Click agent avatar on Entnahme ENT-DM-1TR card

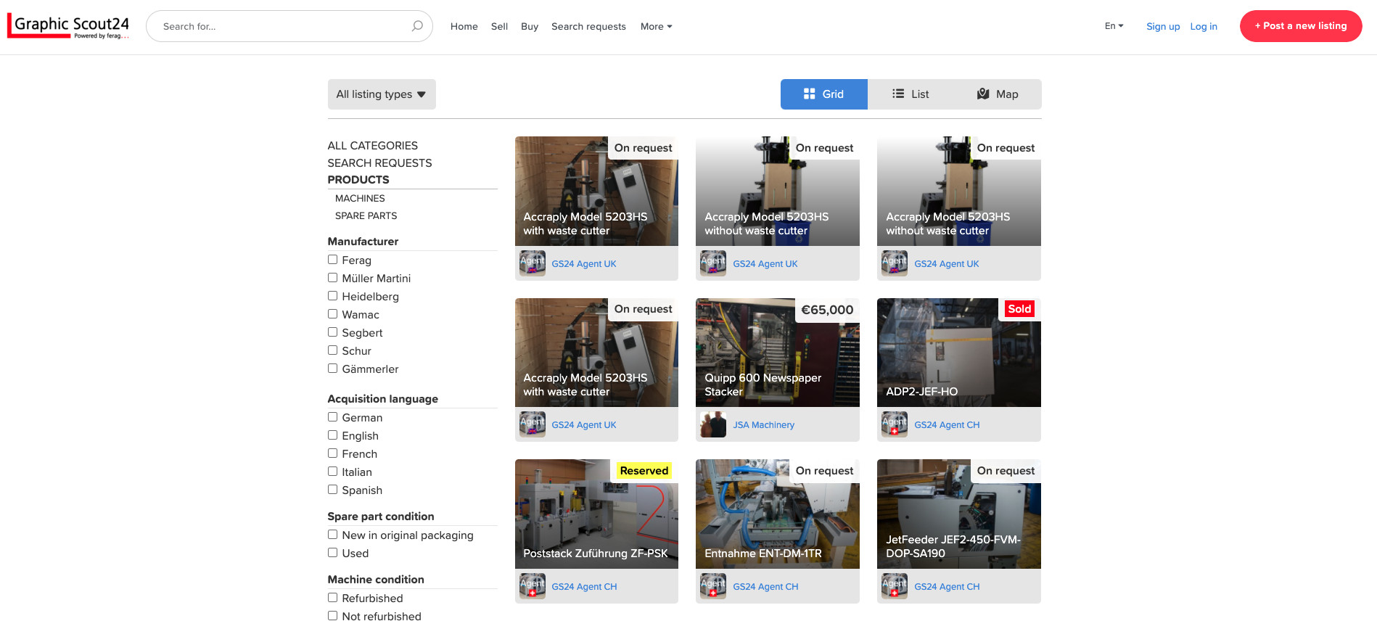[713, 586]
